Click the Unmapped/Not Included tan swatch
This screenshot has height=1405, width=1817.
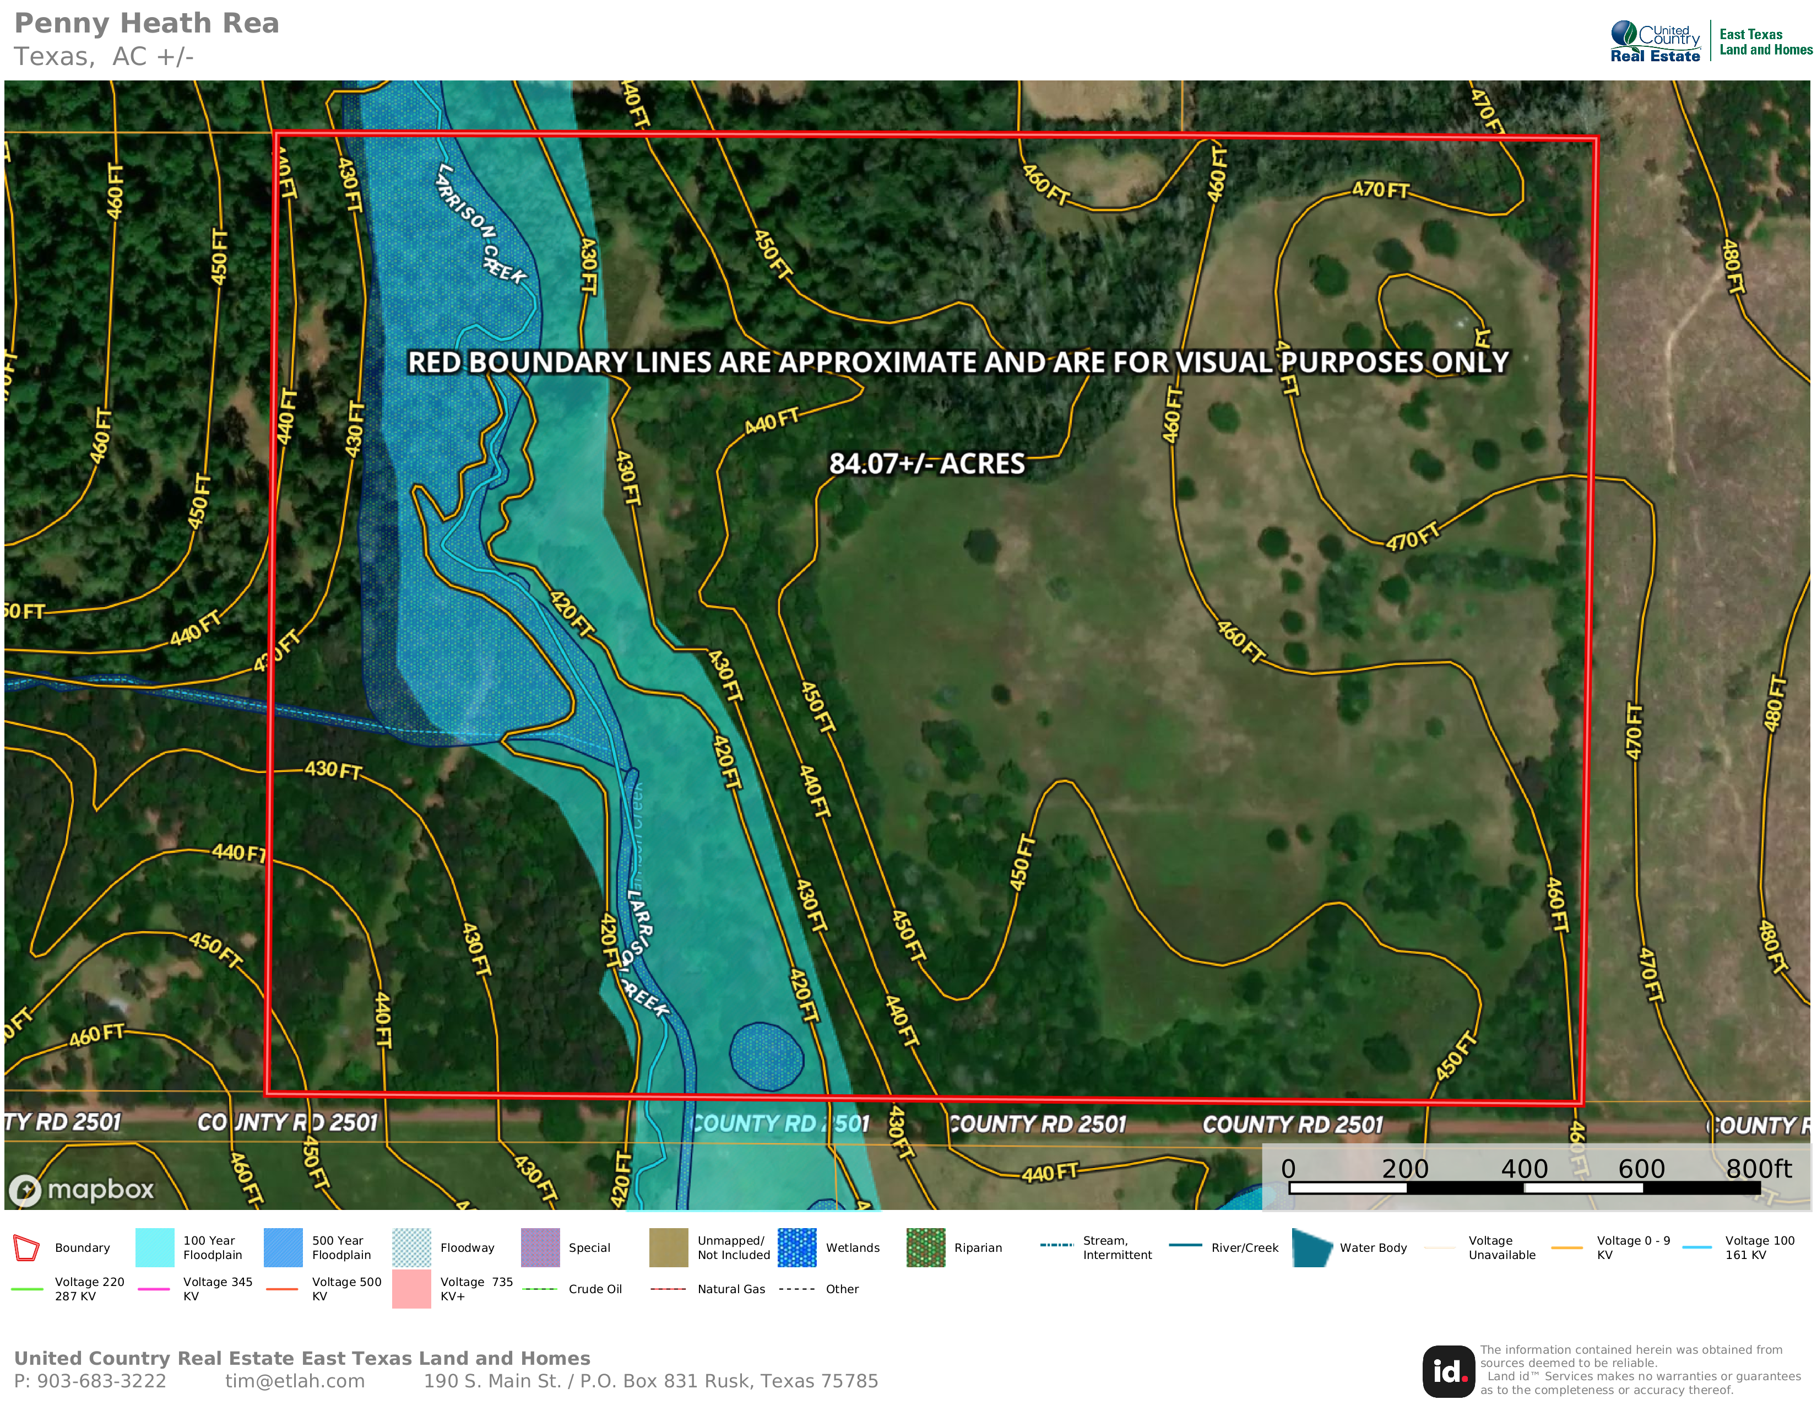[668, 1247]
